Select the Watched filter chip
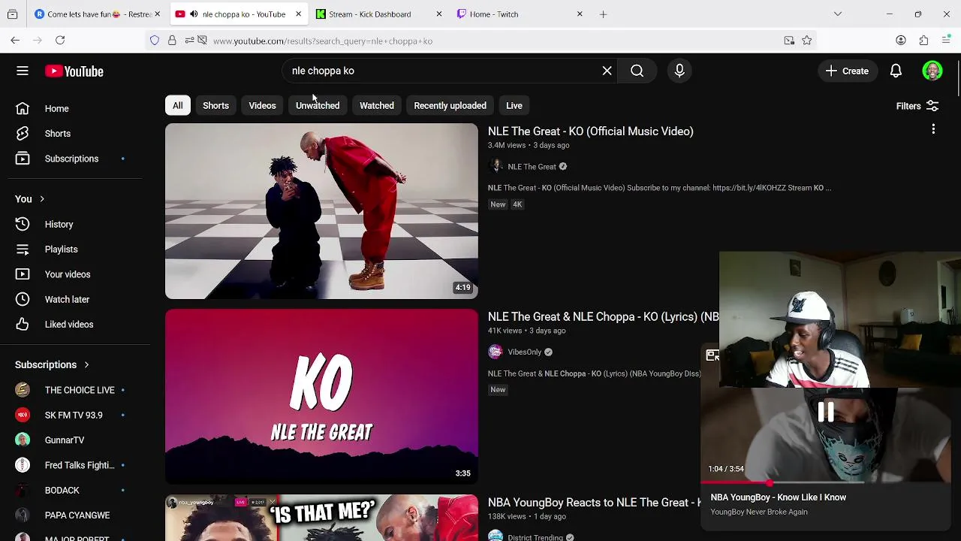Image resolution: width=961 pixels, height=541 pixels. point(377,106)
